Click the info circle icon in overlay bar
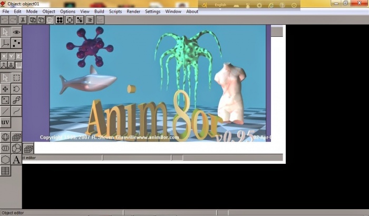 click(x=294, y=5)
